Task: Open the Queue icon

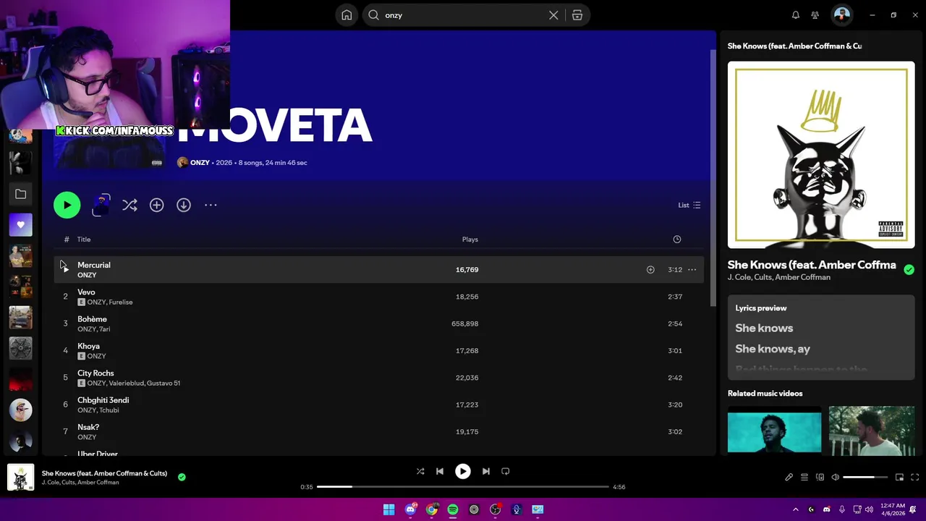Action: click(x=804, y=478)
